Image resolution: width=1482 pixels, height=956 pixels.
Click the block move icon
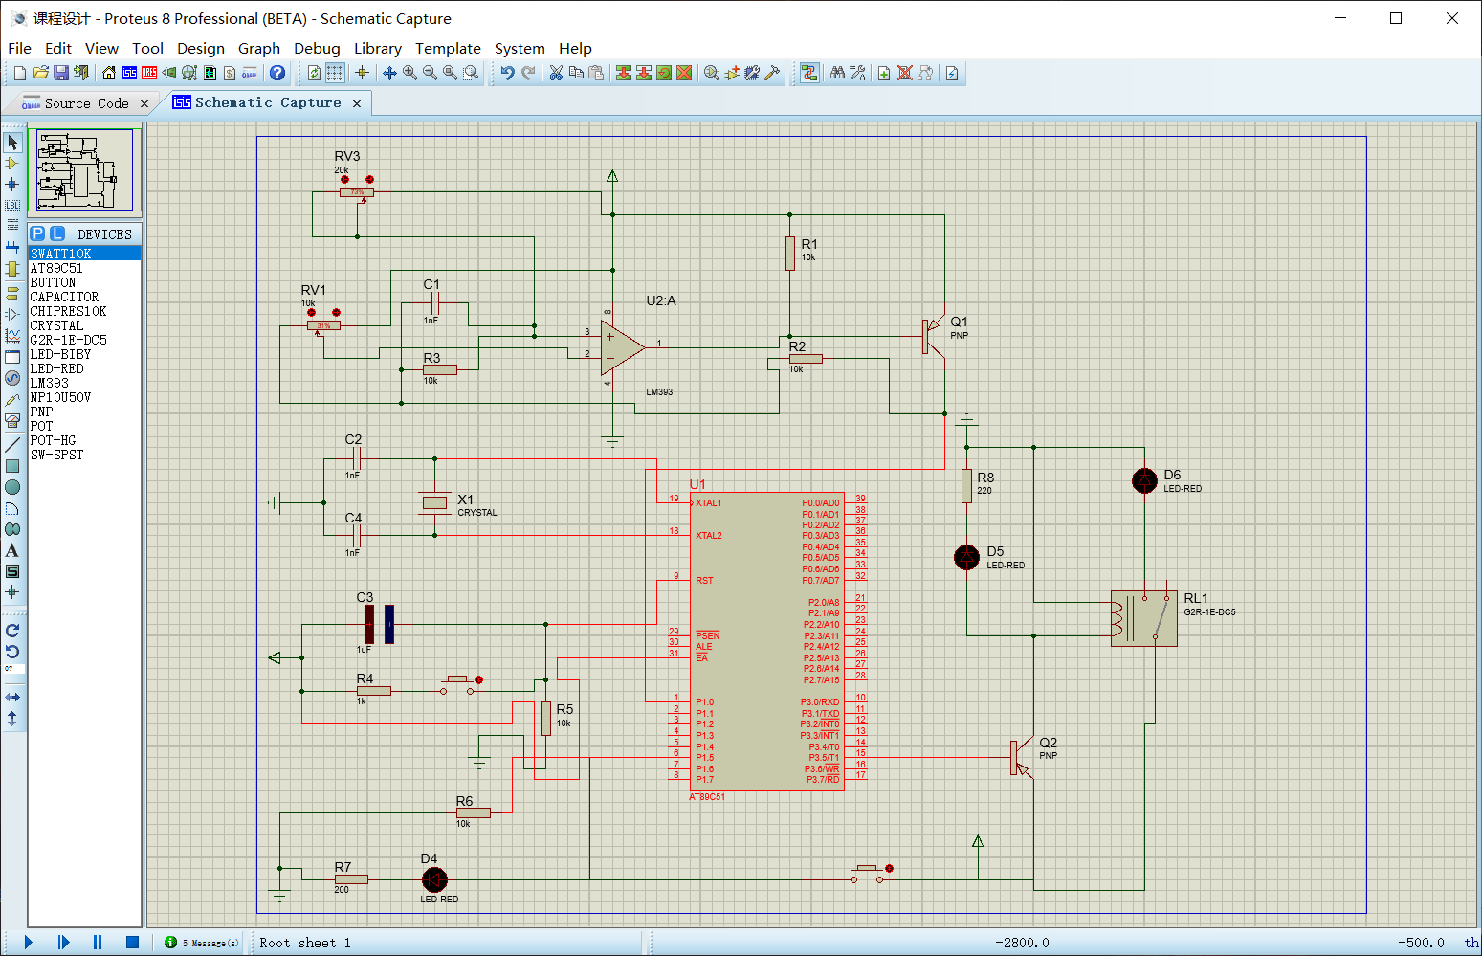pyautogui.click(x=644, y=73)
